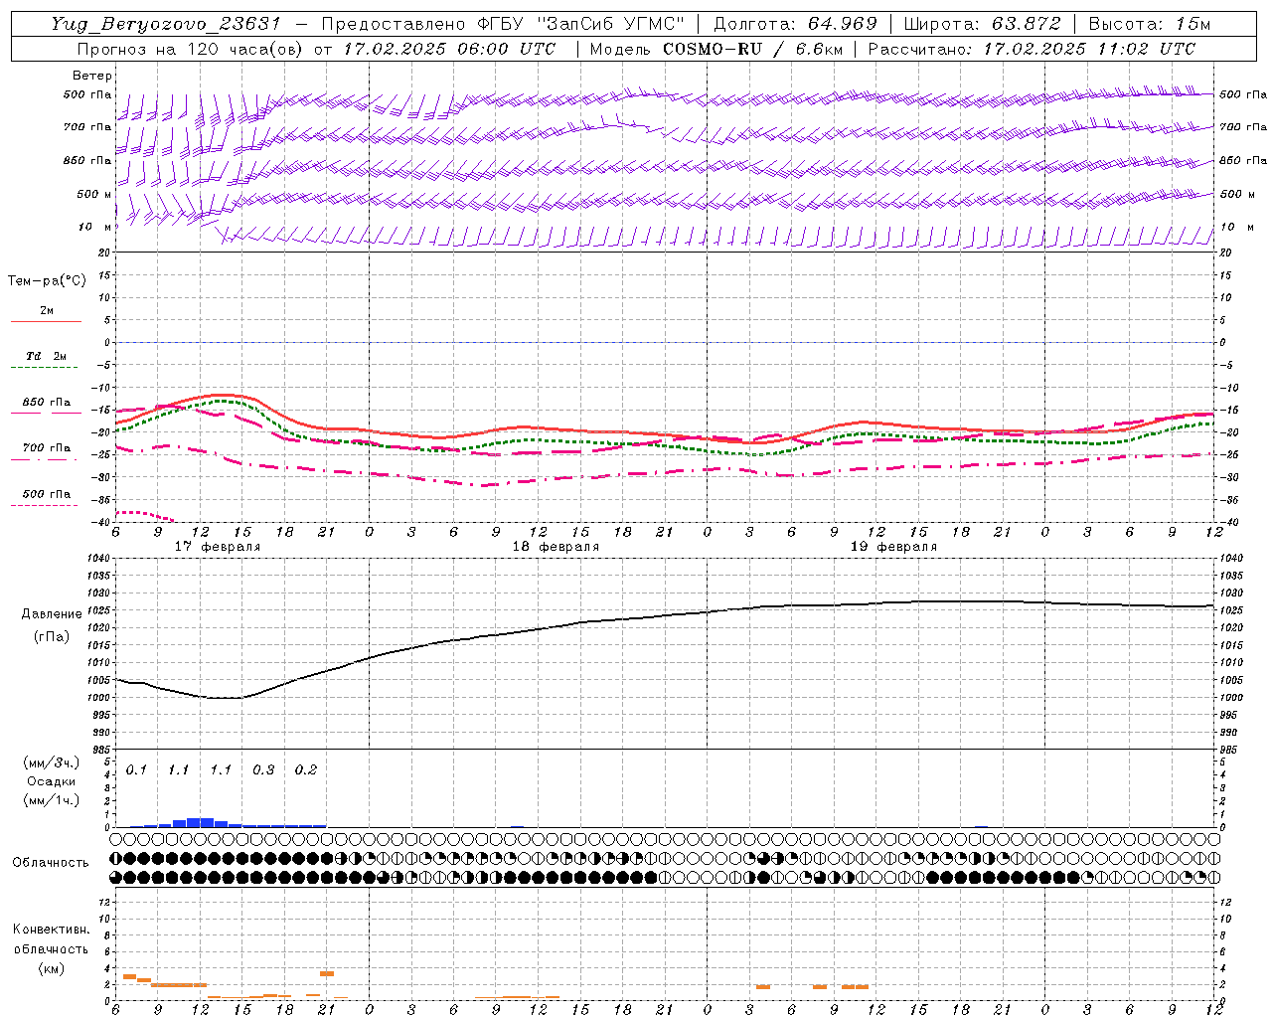Screen dimensions: 1272x1018
Task: Click the station title Yug_Beryozovo_23631
Action: point(167,24)
